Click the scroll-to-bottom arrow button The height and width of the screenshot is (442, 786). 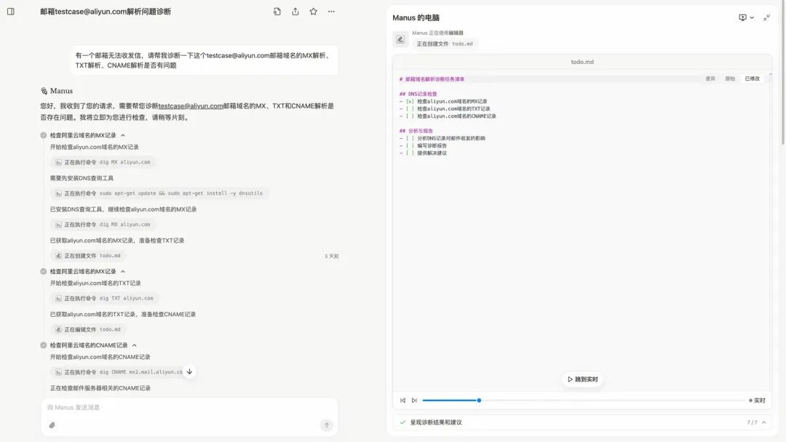[189, 371]
